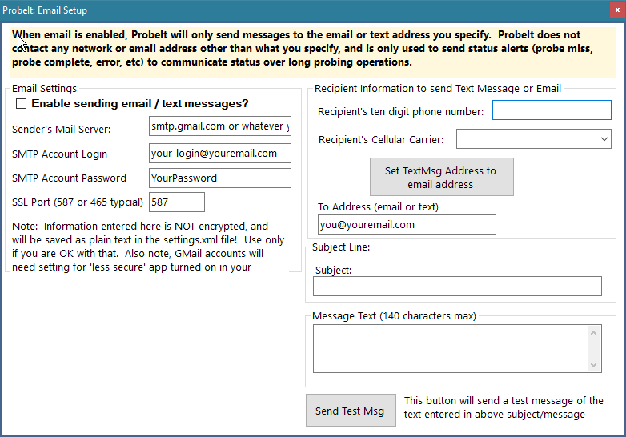Screen dimensions: 626x437
Task: Select the SMTP Account Password field
Action: 220,178
